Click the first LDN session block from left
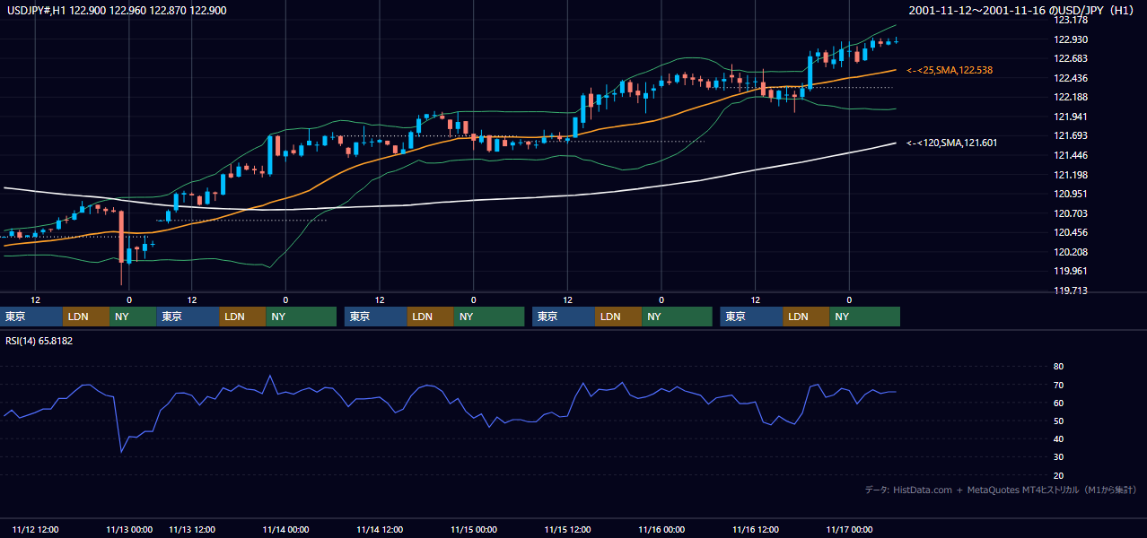This screenshot has height=538, width=1147. click(x=86, y=317)
